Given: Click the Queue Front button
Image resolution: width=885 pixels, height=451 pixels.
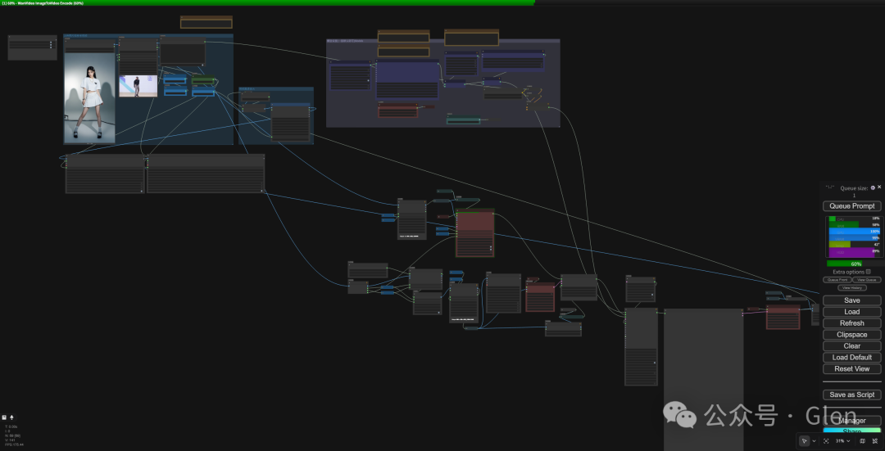Looking at the screenshot, I should coord(837,280).
